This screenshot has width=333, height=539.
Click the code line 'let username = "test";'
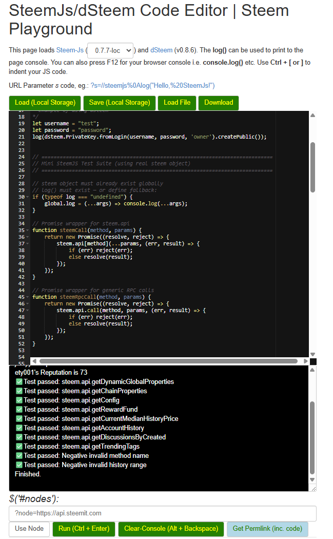[x=66, y=123]
